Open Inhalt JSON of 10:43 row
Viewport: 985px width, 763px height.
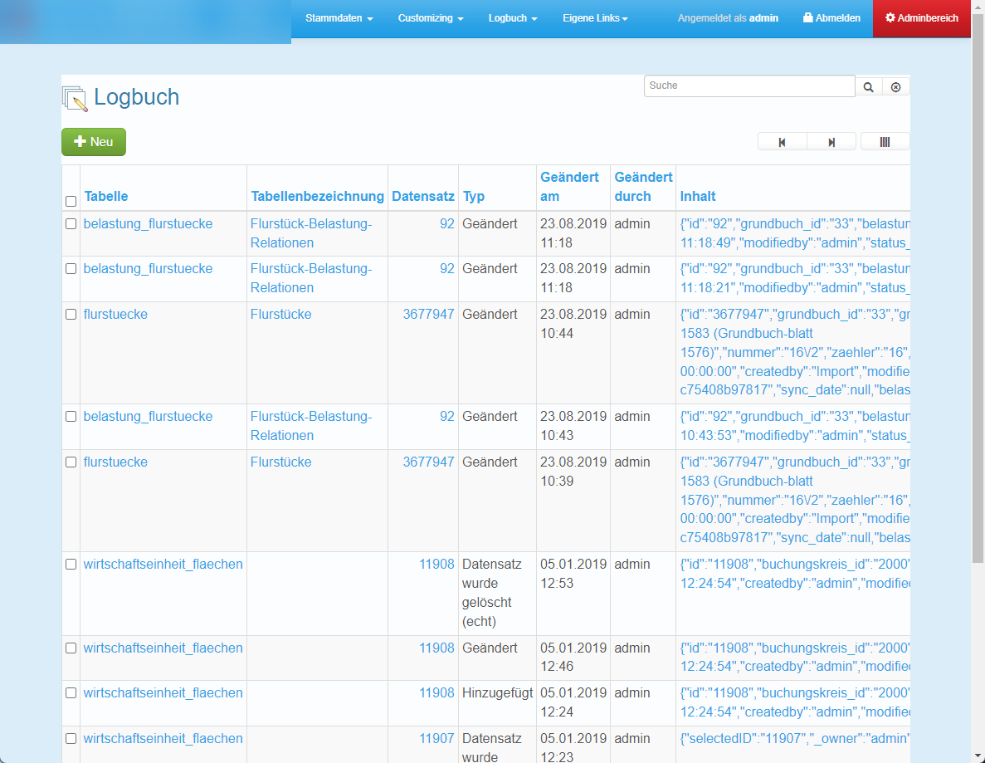795,425
